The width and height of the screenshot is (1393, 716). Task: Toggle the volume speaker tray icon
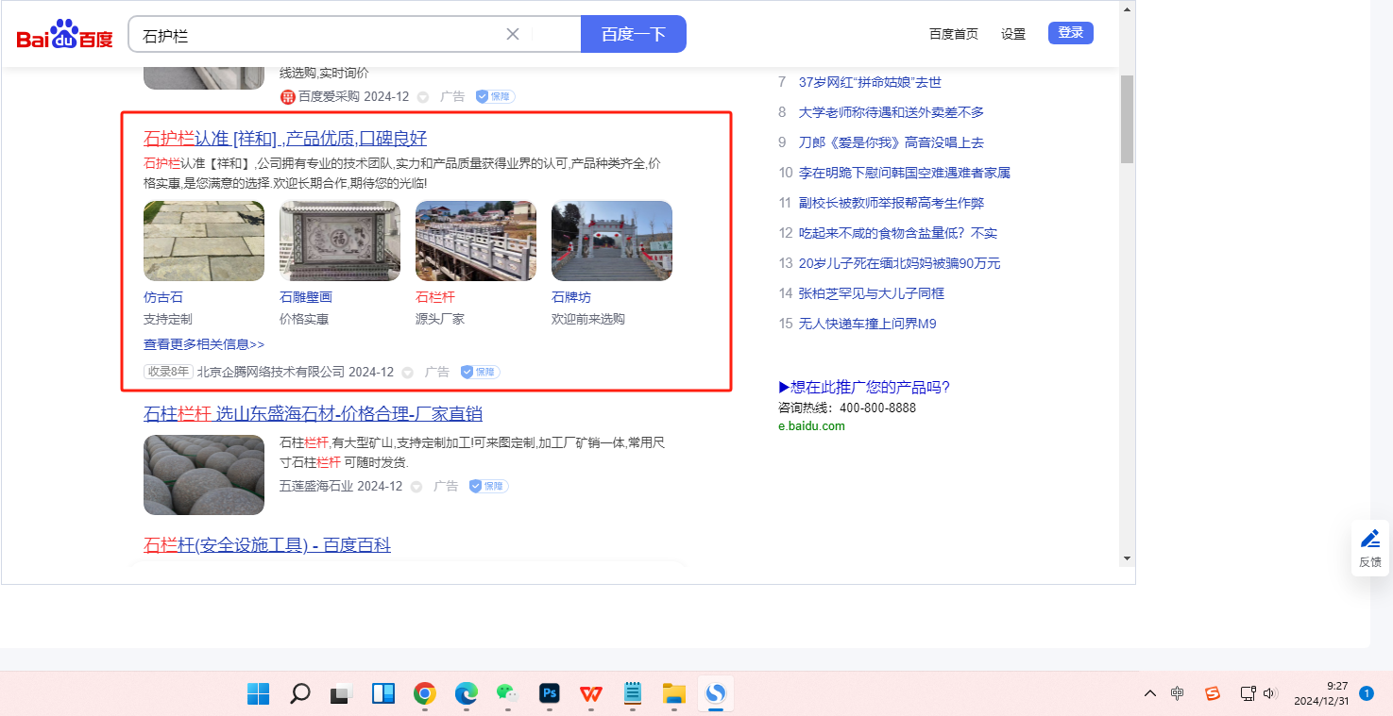1270,693
